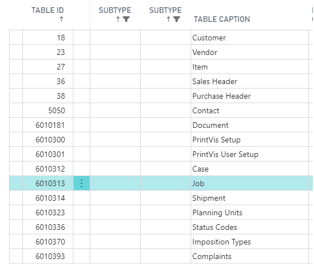
Task: Click the first Subtype sort arrow
Action: (x=118, y=19)
